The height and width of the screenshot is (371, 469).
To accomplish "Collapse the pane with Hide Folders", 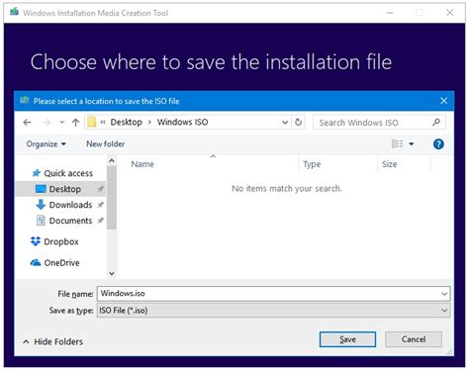I will pos(53,341).
